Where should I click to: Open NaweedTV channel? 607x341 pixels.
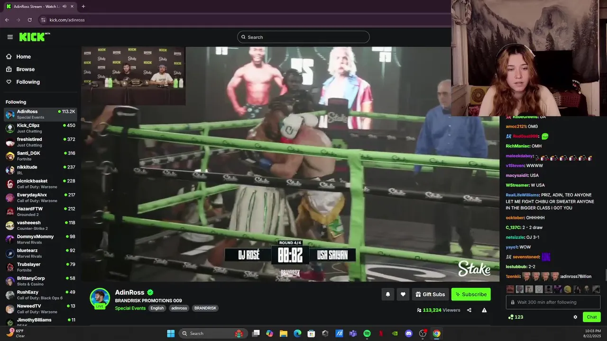[40, 309]
